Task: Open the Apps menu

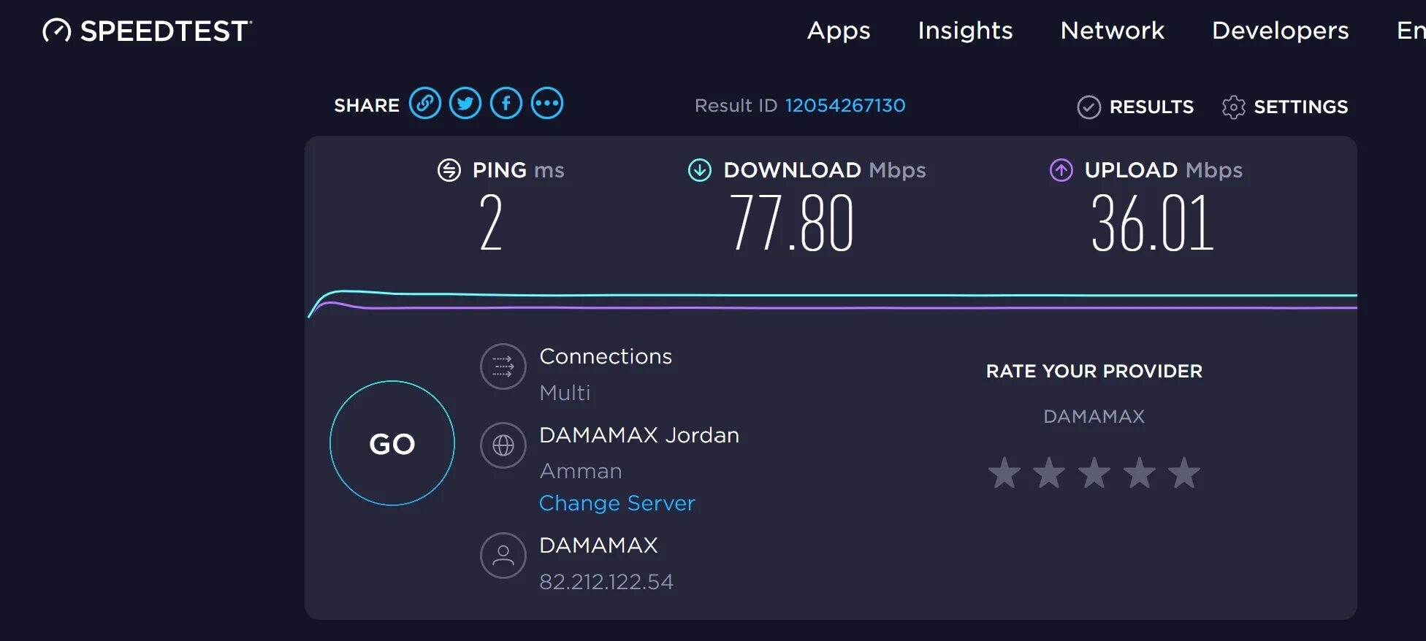Action: tap(839, 31)
